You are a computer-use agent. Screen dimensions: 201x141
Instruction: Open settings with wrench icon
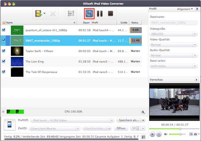point(143,112)
